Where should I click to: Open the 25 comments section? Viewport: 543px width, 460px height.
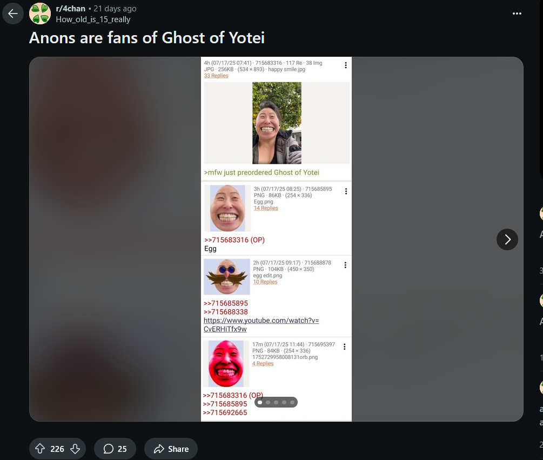115,449
